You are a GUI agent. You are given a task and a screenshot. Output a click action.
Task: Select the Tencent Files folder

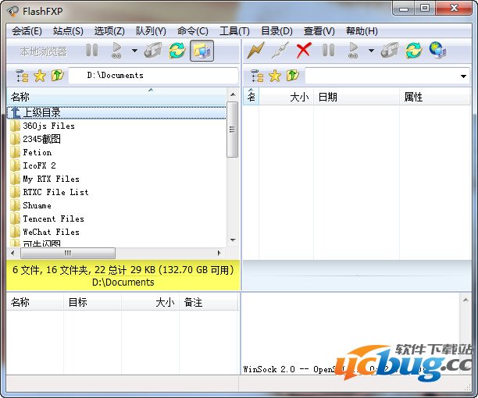point(53,219)
